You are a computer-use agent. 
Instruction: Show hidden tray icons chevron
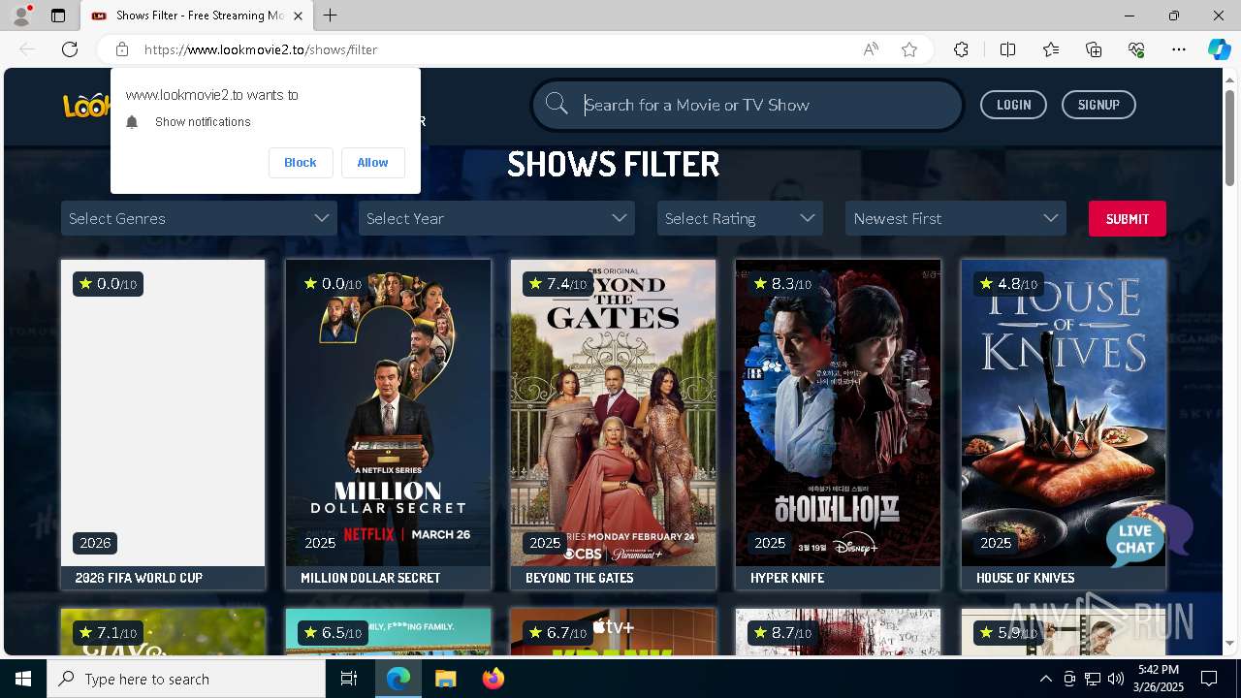tap(1045, 679)
